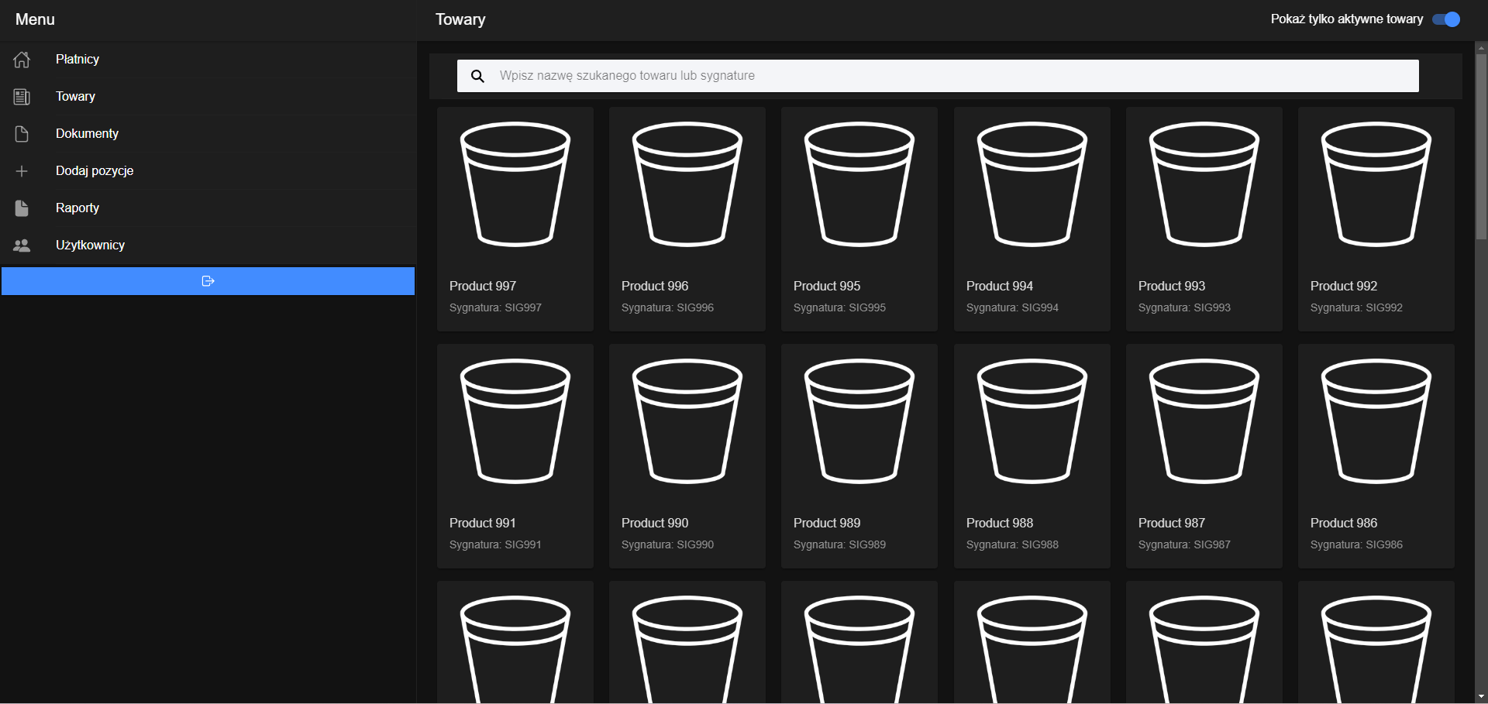The height and width of the screenshot is (704, 1488).
Task: Click the home icon beside Płatnicy
Action: [x=22, y=60]
